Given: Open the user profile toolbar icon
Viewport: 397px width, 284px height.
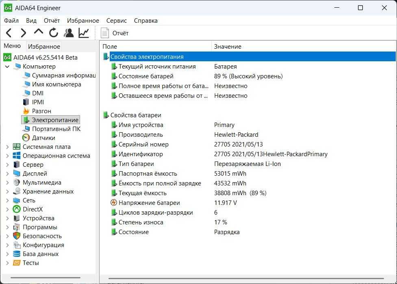Looking at the screenshot, I should (x=69, y=33).
